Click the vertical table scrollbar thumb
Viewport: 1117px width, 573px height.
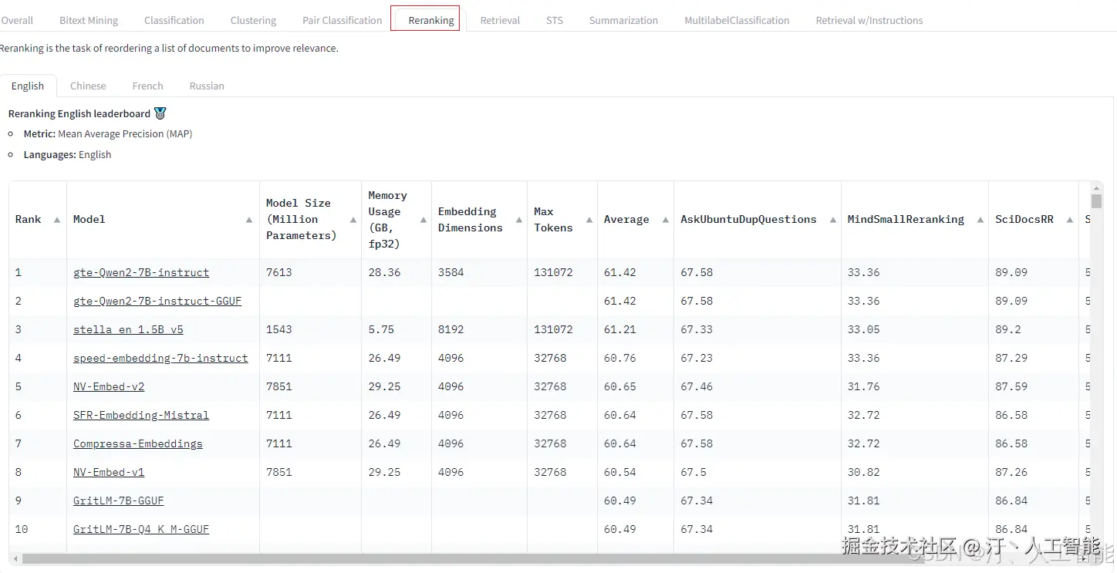tap(1096, 202)
